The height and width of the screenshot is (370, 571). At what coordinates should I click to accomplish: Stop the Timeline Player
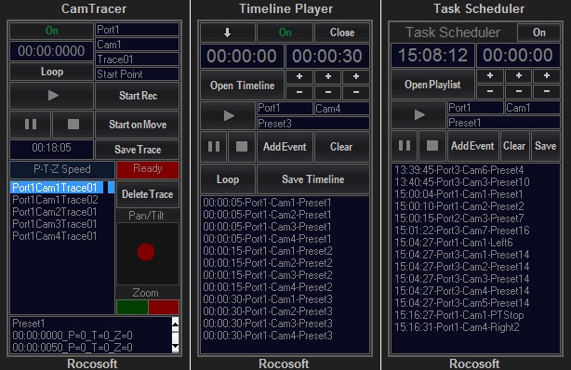(x=242, y=147)
